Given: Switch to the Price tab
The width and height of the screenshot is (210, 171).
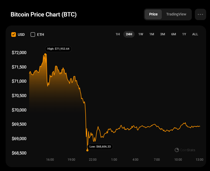Looking at the screenshot, I should coord(153,14).
